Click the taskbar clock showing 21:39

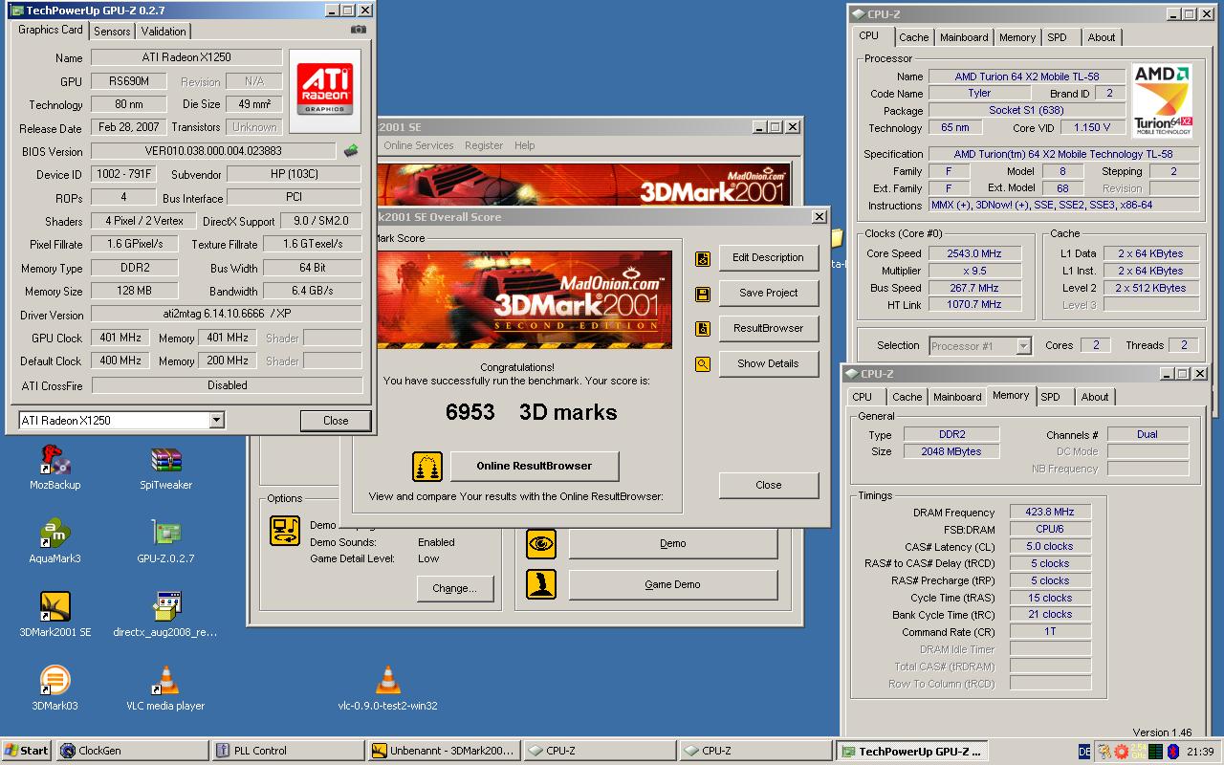click(x=1200, y=752)
